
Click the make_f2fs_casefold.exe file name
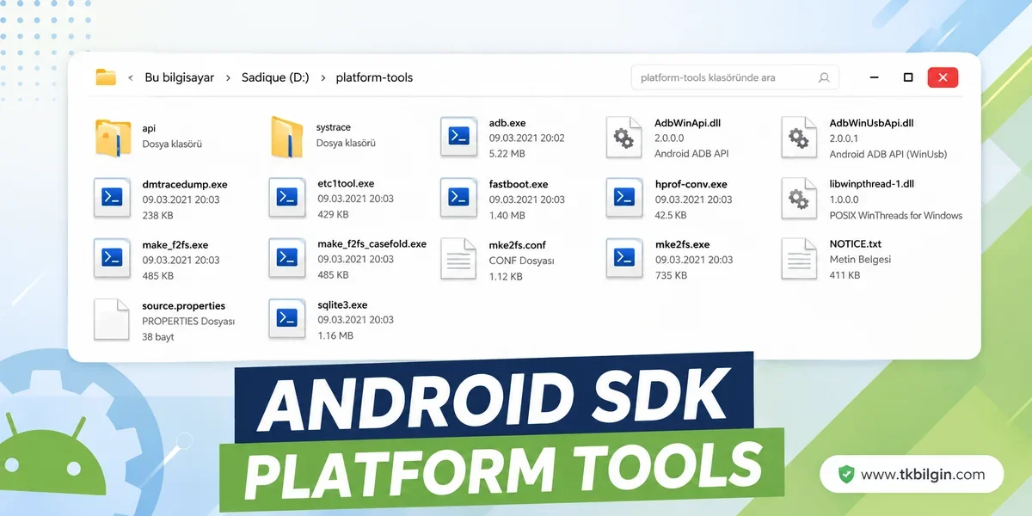(372, 244)
